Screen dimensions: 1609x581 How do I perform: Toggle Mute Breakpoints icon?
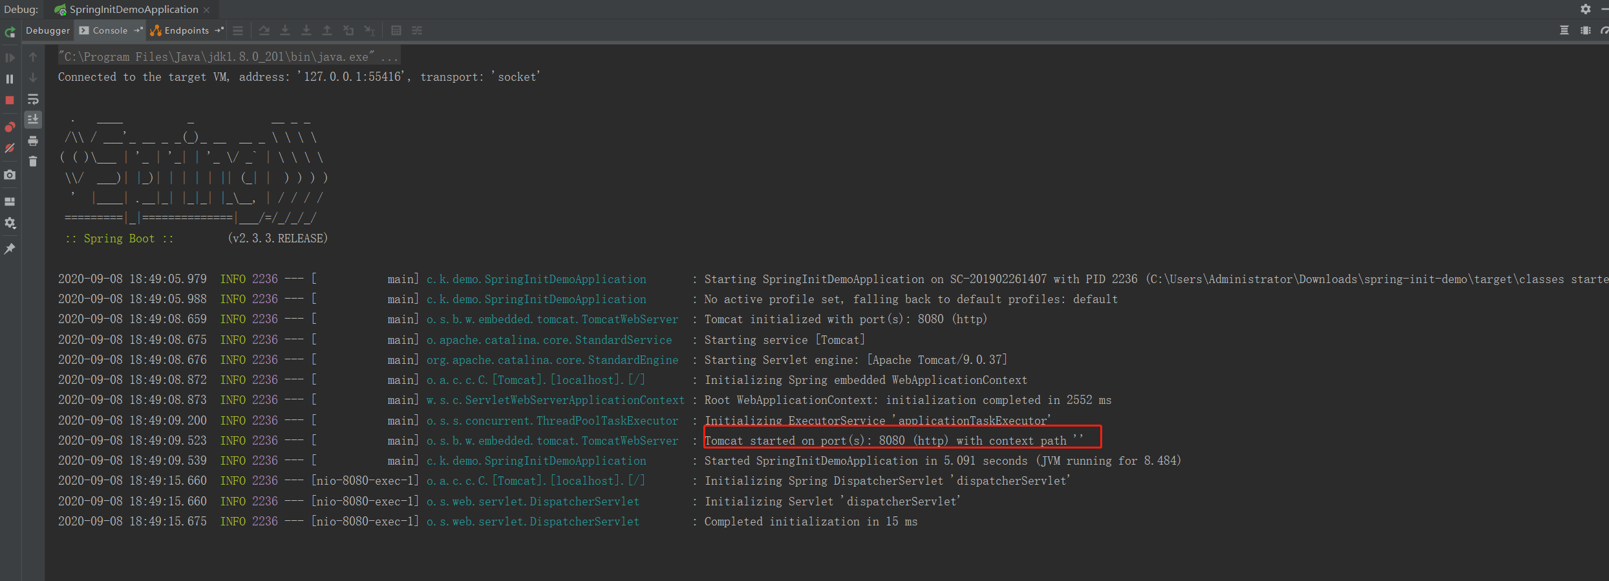click(x=10, y=148)
